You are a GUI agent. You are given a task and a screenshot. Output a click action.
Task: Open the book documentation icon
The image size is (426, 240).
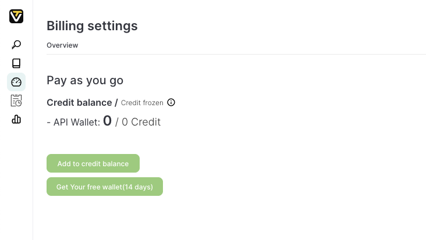[x=16, y=63]
